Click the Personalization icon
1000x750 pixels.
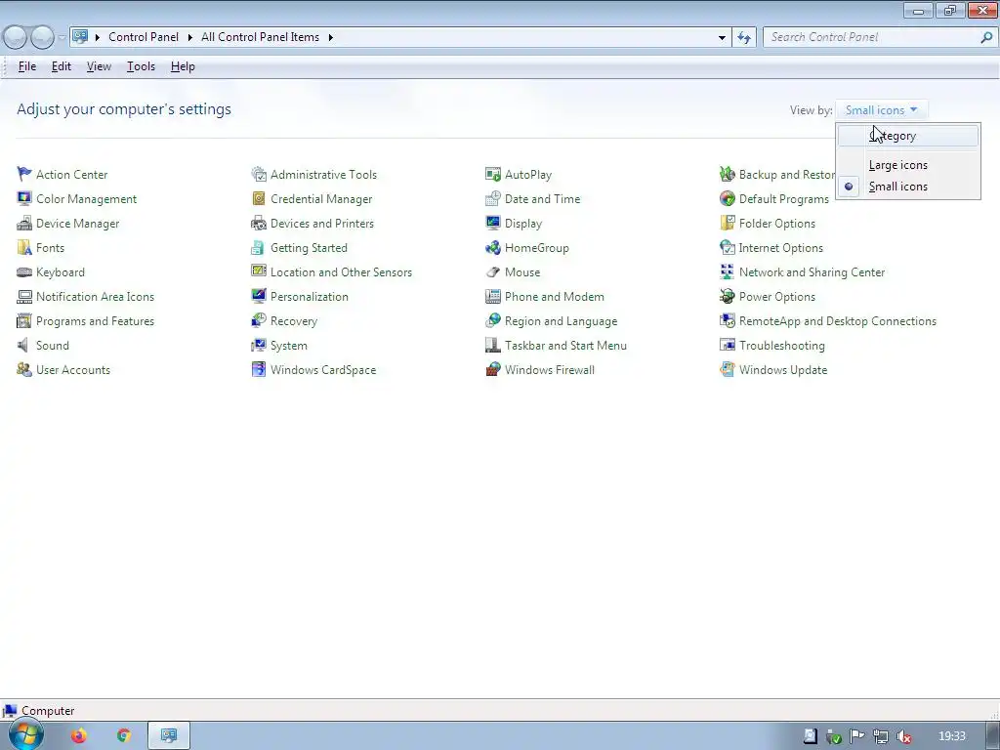pos(258,297)
